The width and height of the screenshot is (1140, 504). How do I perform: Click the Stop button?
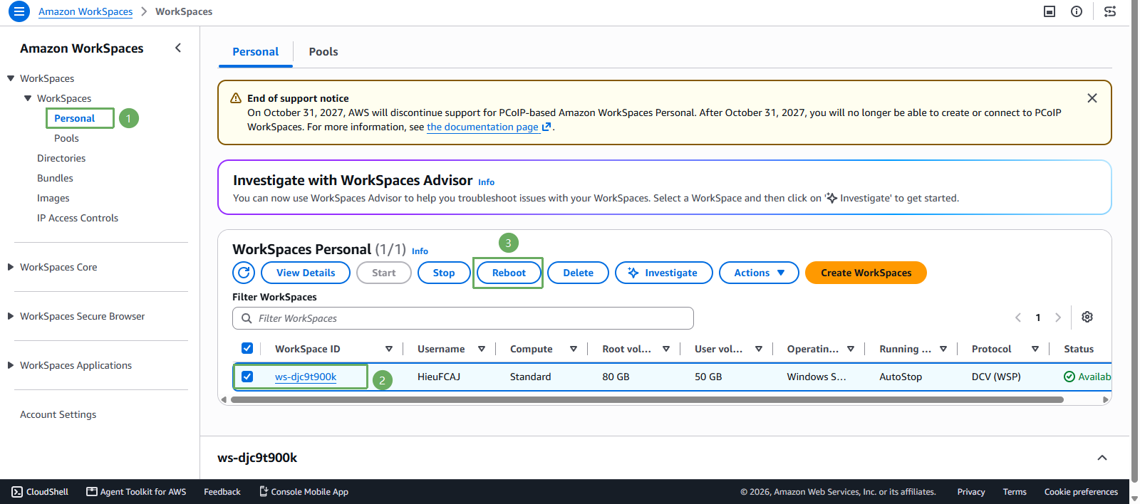(444, 273)
